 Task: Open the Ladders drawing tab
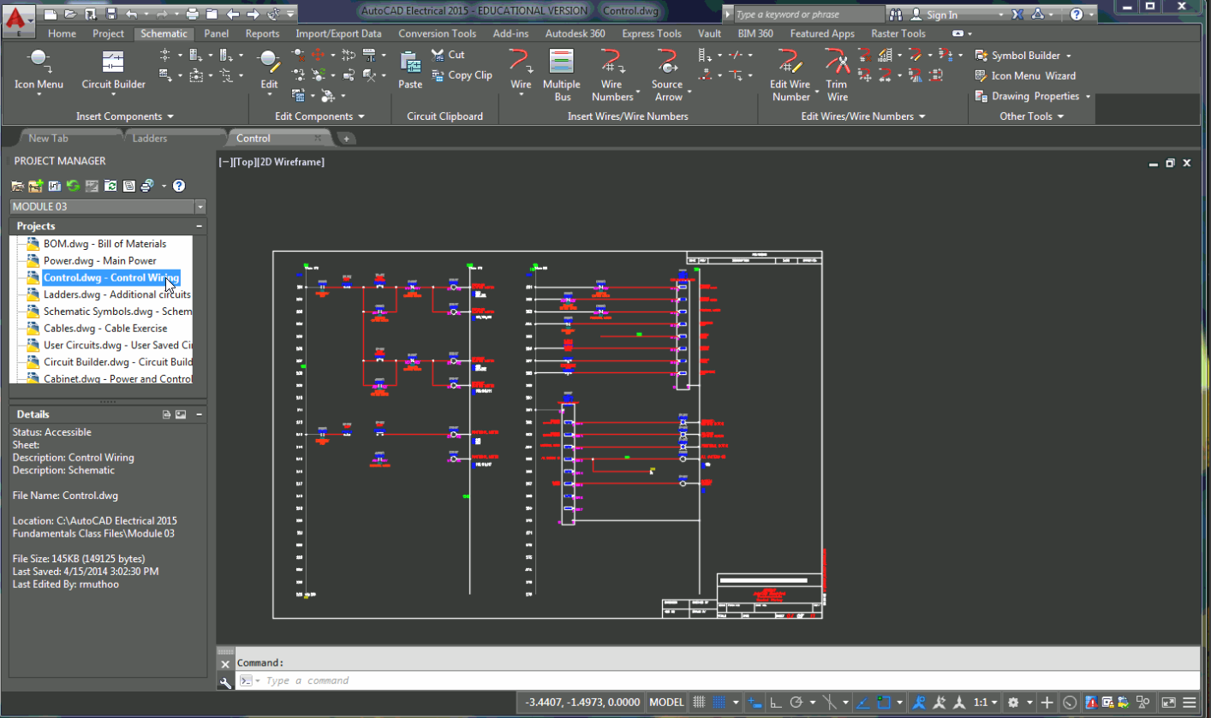point(152,138)
